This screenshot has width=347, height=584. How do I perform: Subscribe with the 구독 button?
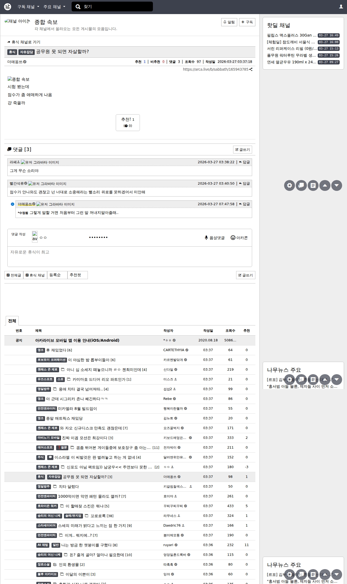247,22
